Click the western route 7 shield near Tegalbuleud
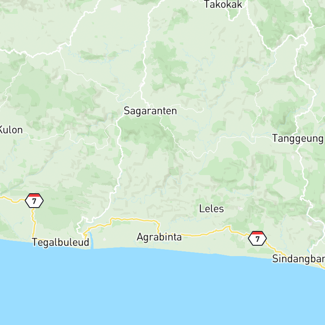This screenshot has height=325, width=325. (34, 201)
